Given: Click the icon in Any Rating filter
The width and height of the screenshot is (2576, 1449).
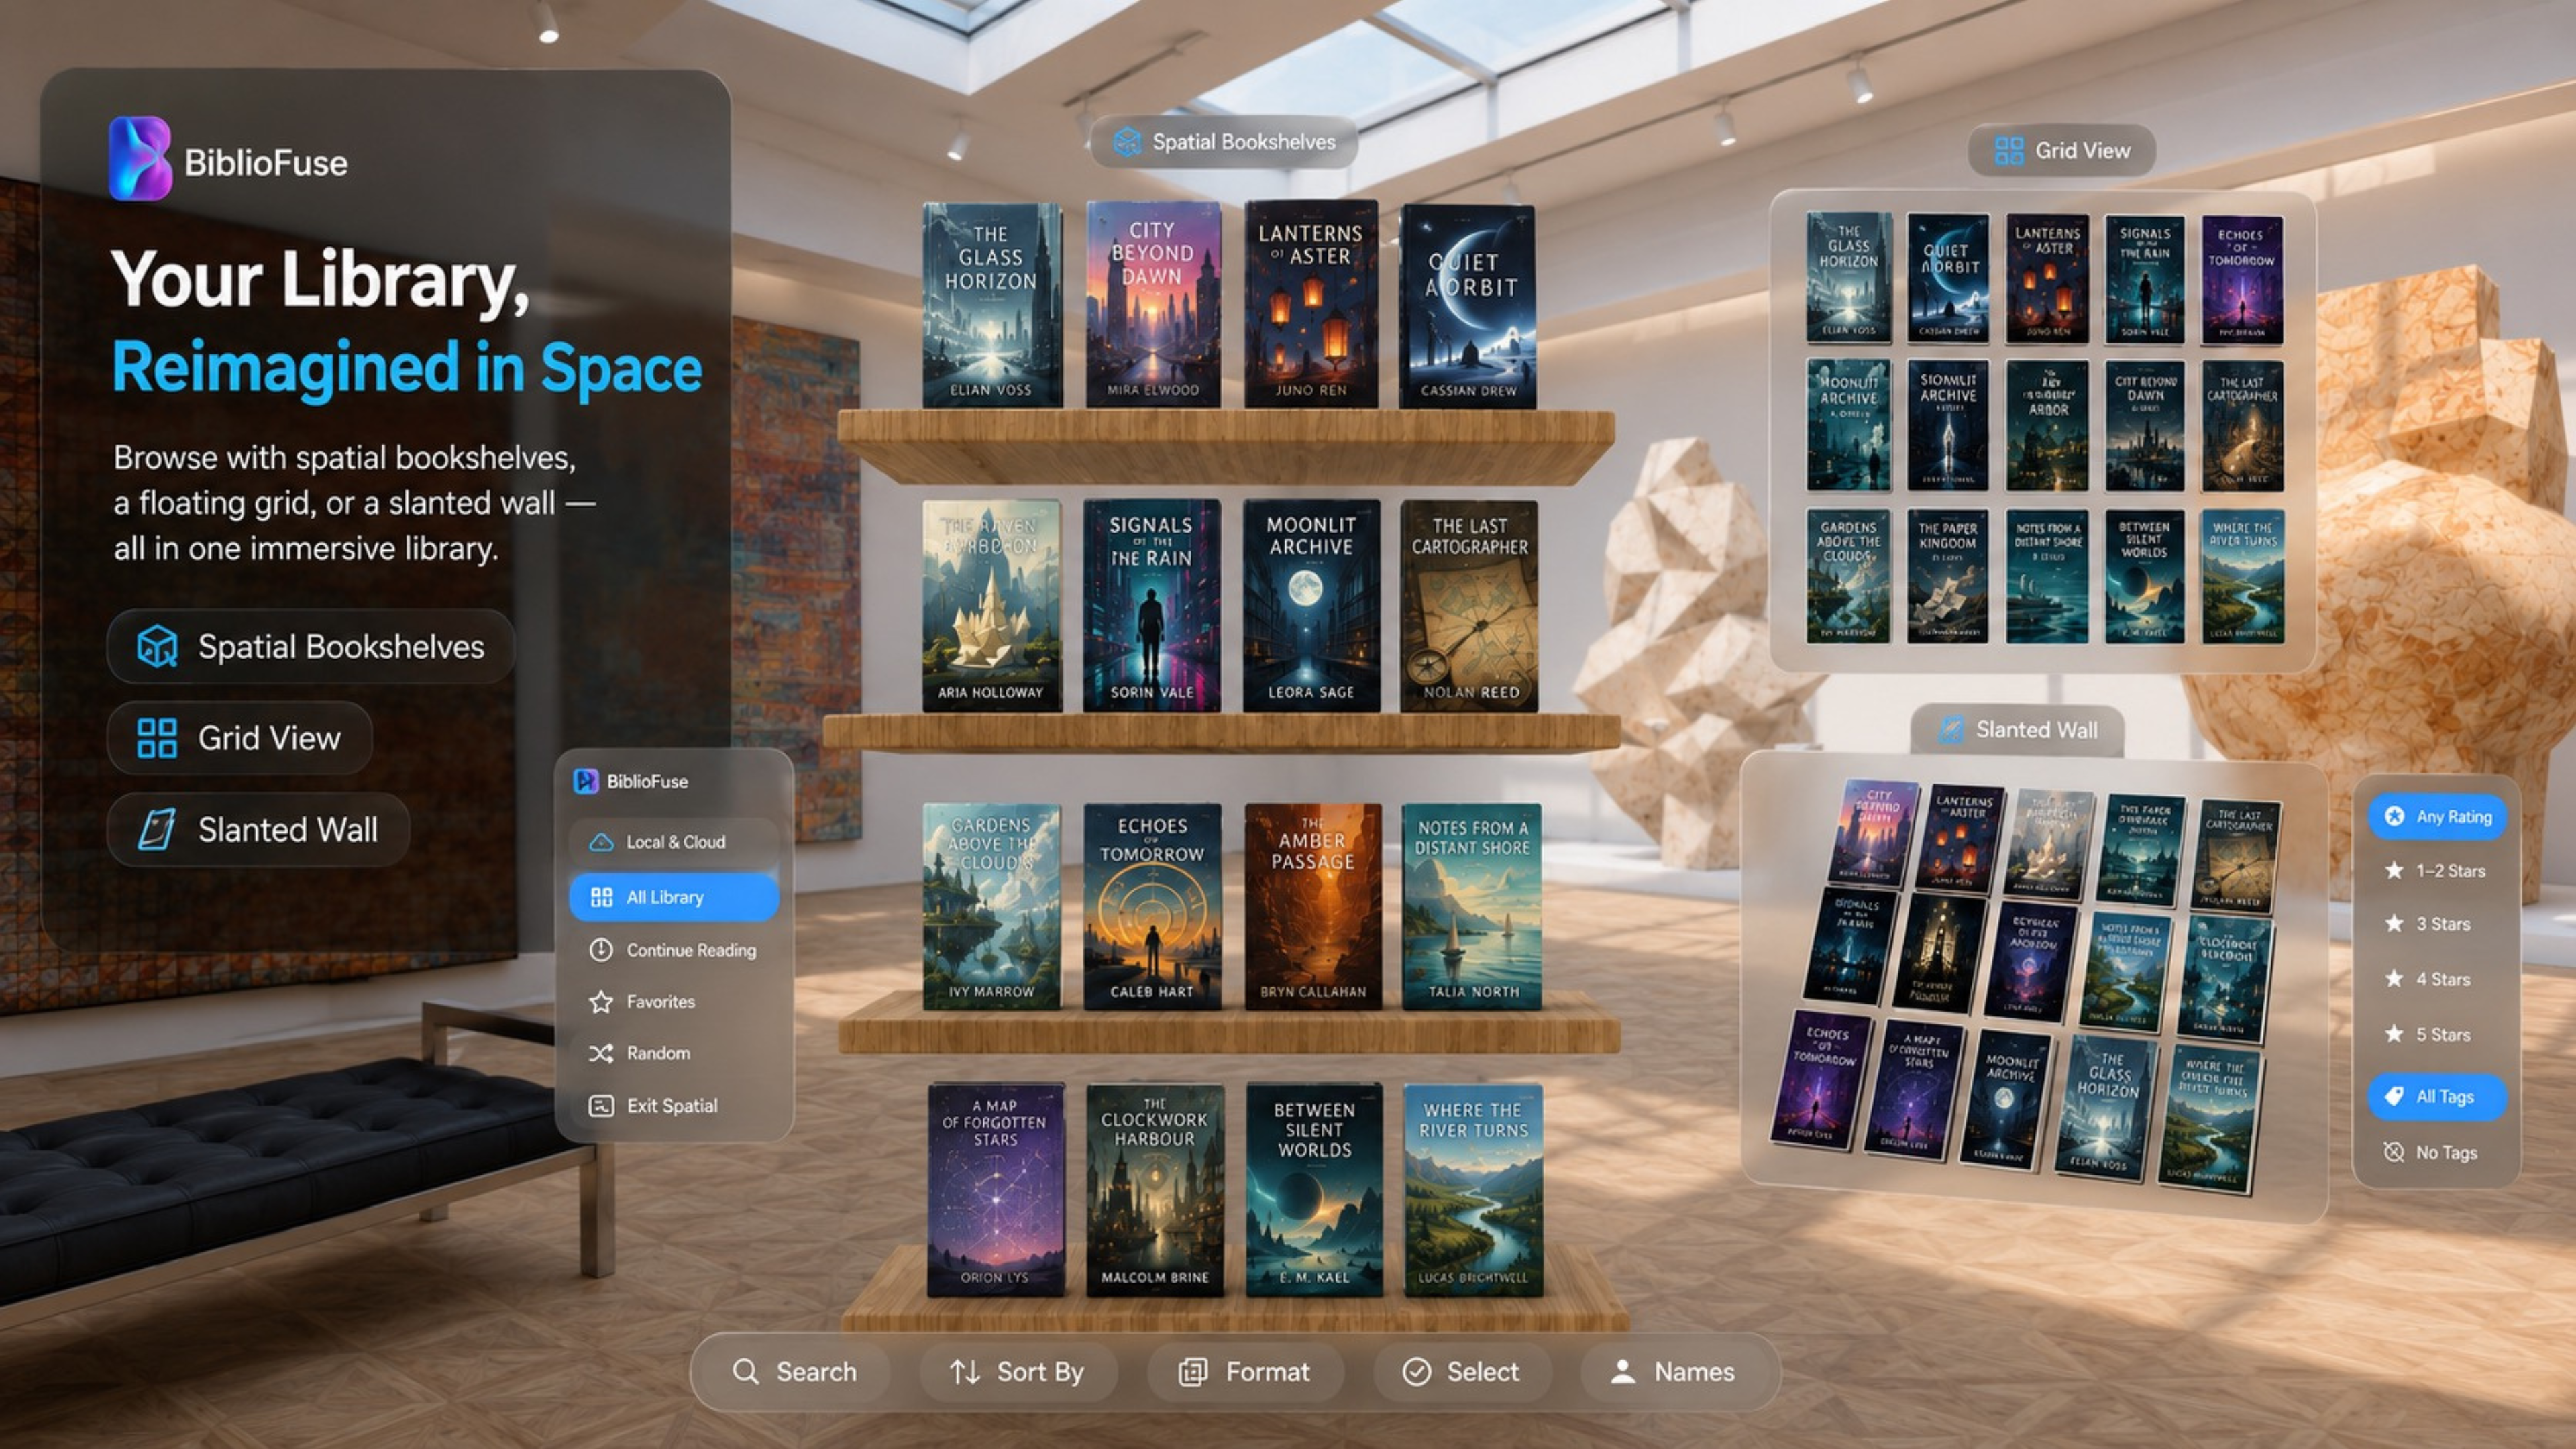Looking at the screenshot, I should [2394, 816].
